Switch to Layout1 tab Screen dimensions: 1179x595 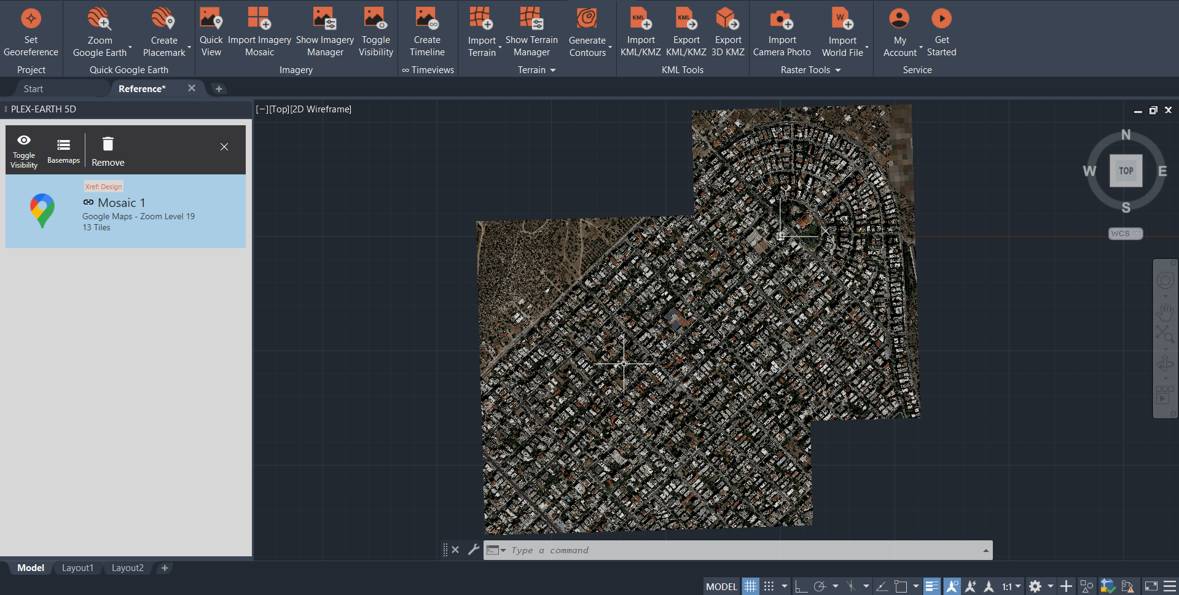point(77,568)
